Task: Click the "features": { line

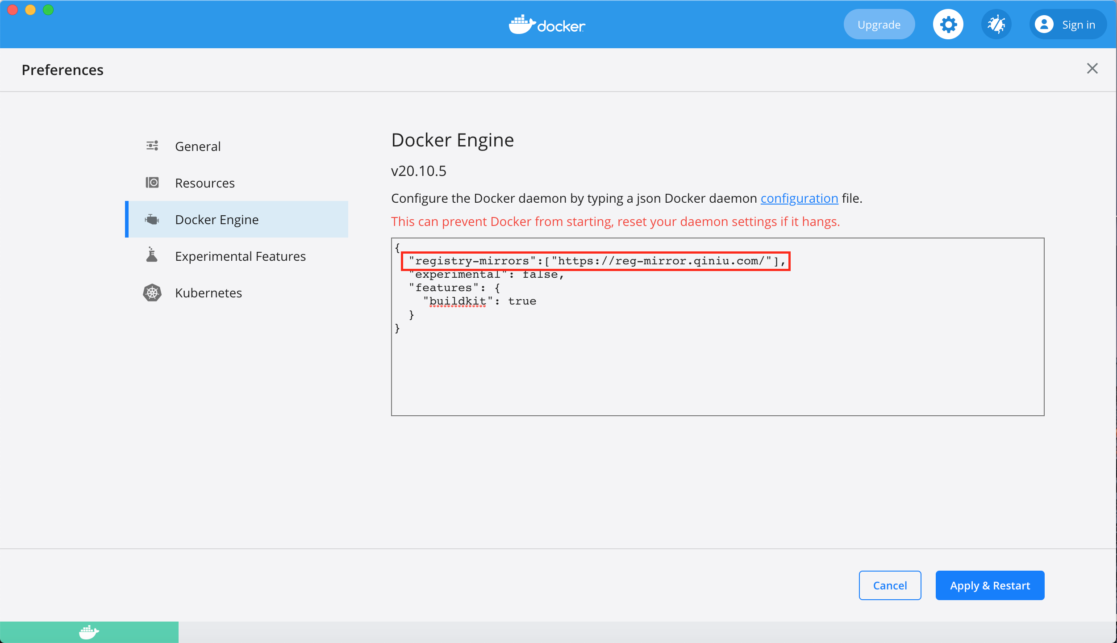Action: (x=454, y=288)
